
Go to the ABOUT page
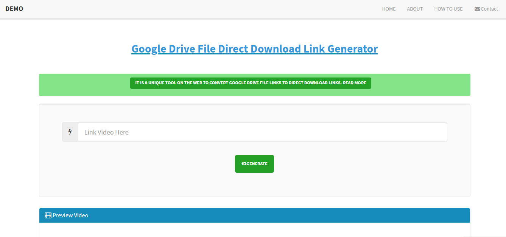(415, 9)
